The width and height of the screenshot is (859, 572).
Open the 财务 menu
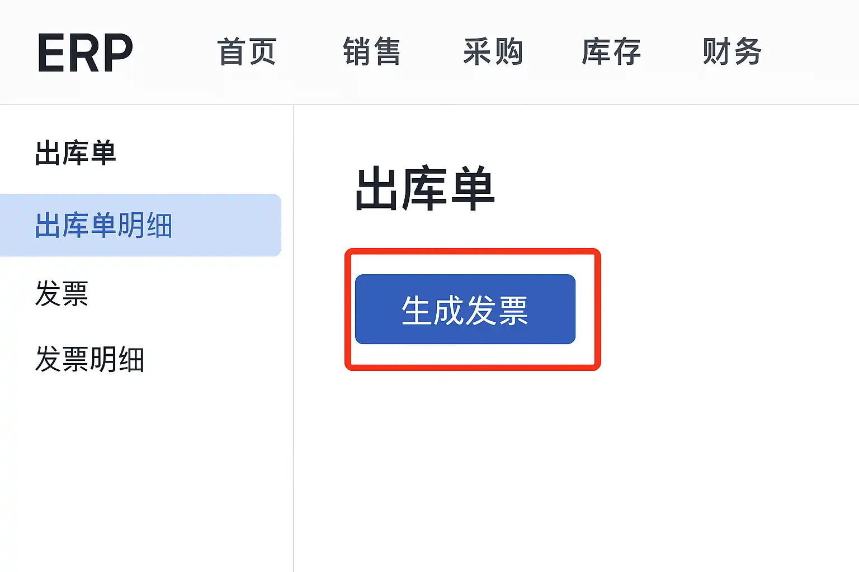pyautogui.click(x=732, y=52)
